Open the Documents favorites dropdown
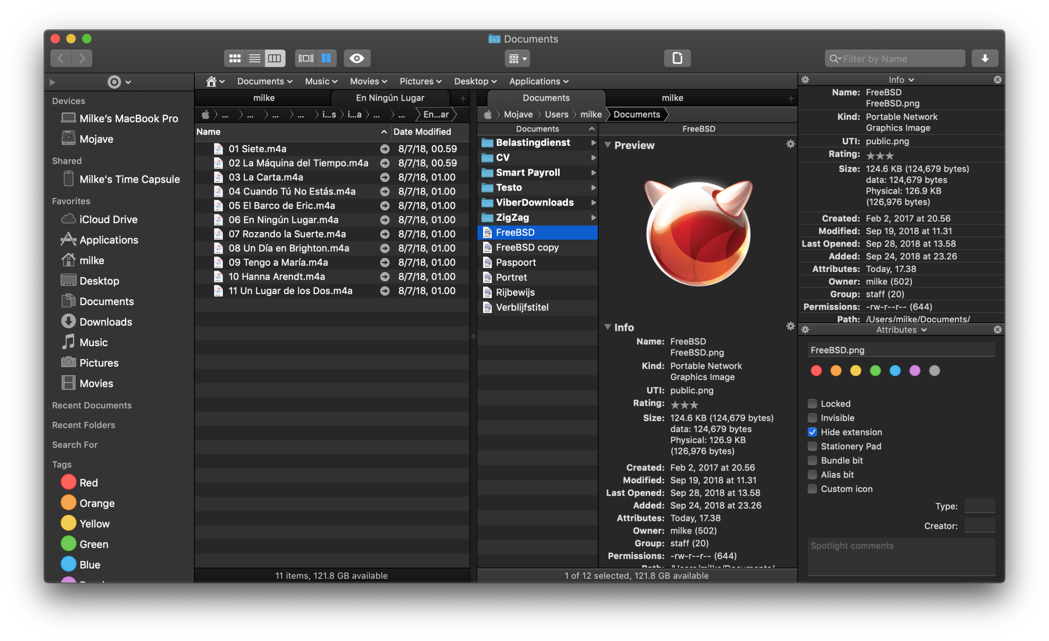The image size is (1049, 641). (x=265, y=81)
